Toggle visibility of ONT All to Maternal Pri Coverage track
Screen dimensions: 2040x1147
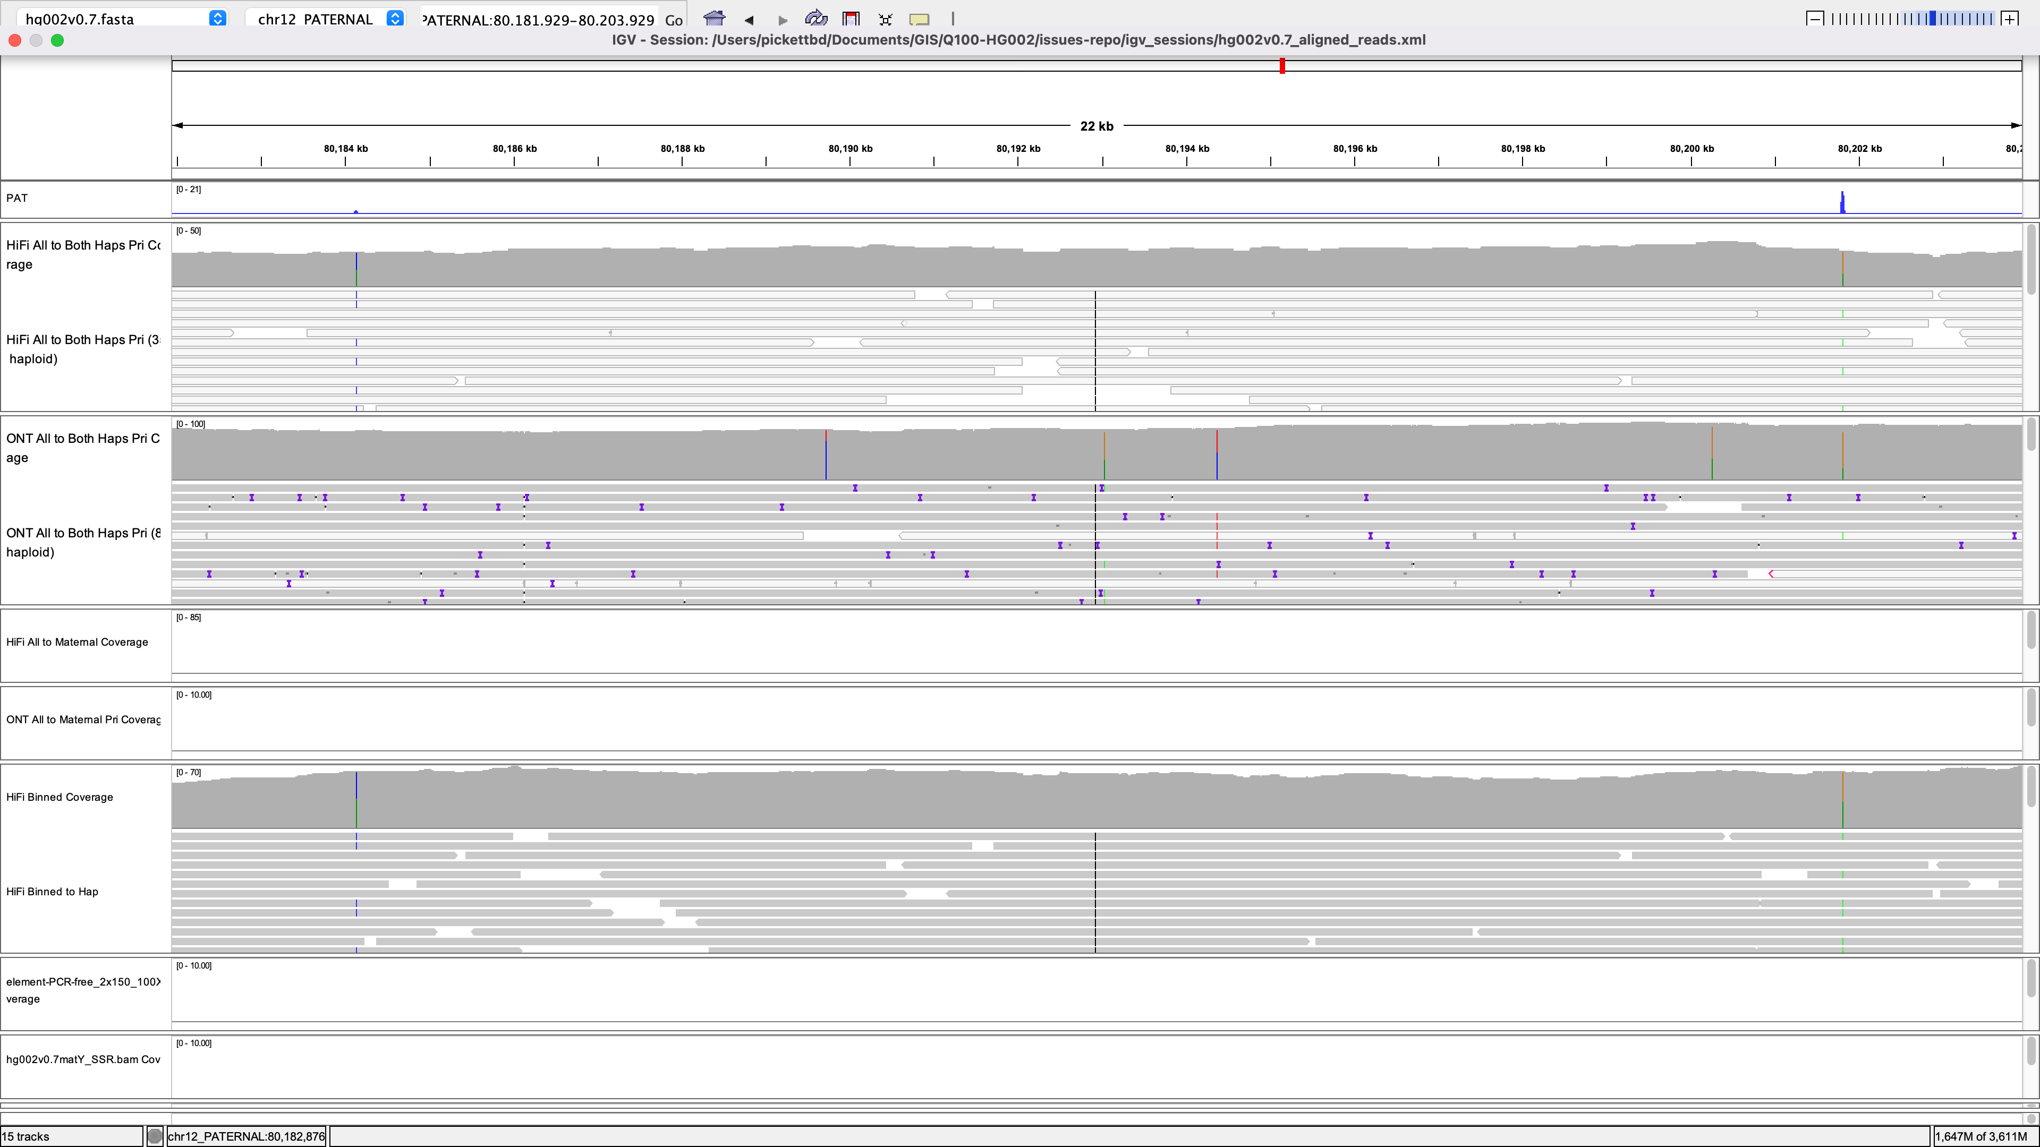(x=83, y=720)
